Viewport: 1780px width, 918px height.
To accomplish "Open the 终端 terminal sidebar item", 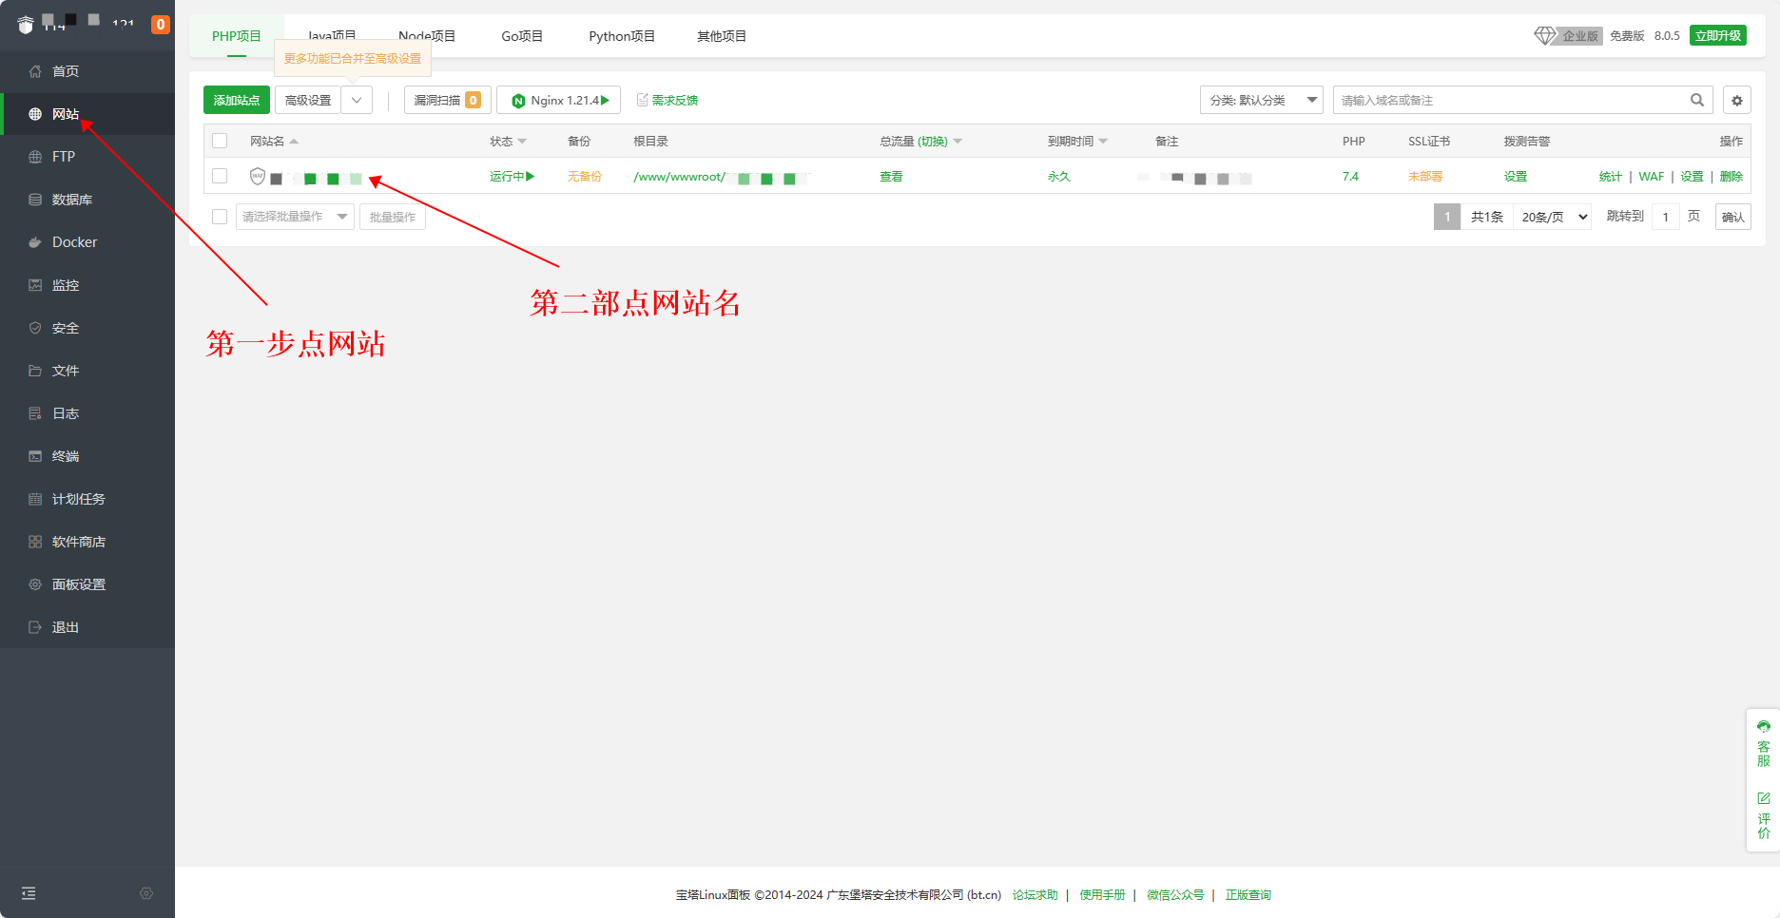I will pyautogui.click(x=65, y=456).
